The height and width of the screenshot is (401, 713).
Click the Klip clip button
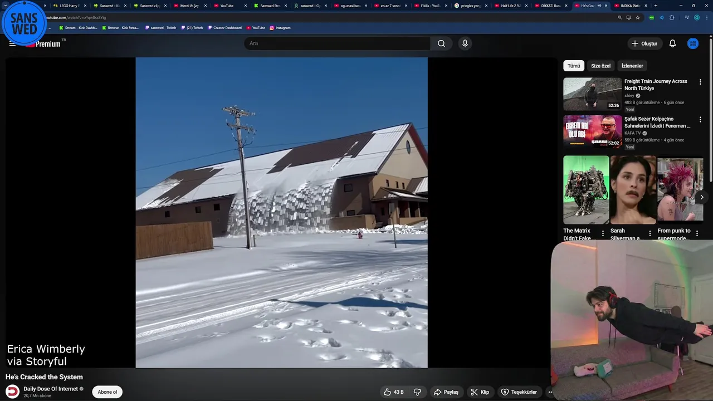[480, 392]
